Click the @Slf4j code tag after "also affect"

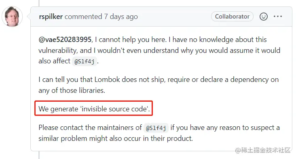click(85, 61)
